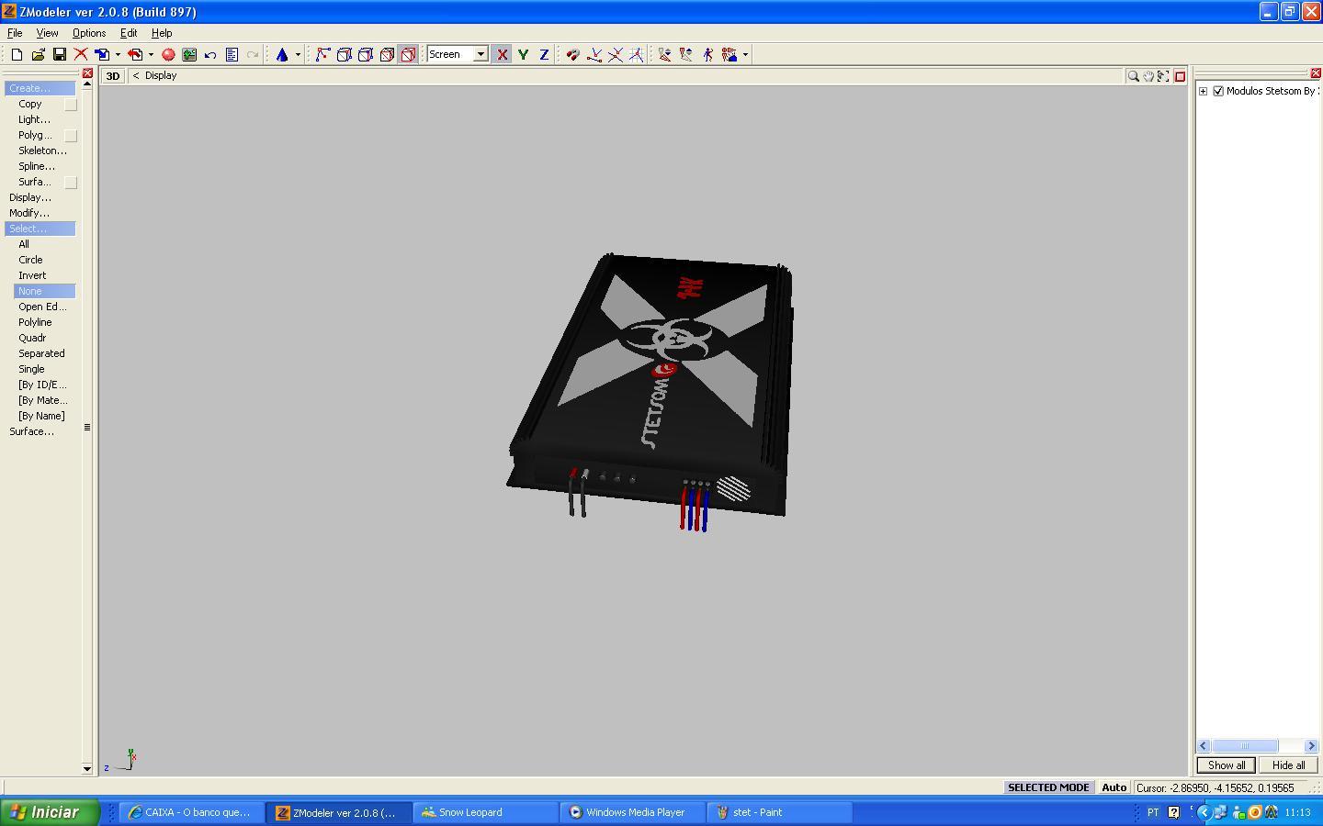Click the magnet snap icon in toolbar
The width and height of the screenshot is (1323, 826).
coord(572,55)
